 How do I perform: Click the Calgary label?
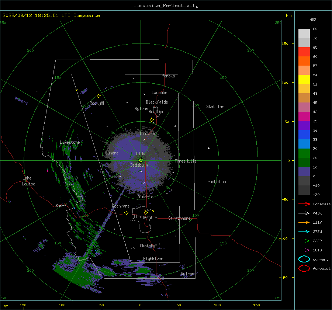pos(144,217)
